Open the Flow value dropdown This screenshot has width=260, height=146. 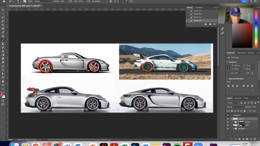pyautogui.click(x=84, y=1)
